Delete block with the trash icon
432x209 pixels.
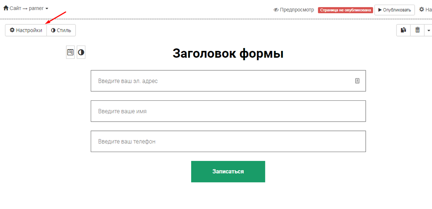[x=418, y=30]
